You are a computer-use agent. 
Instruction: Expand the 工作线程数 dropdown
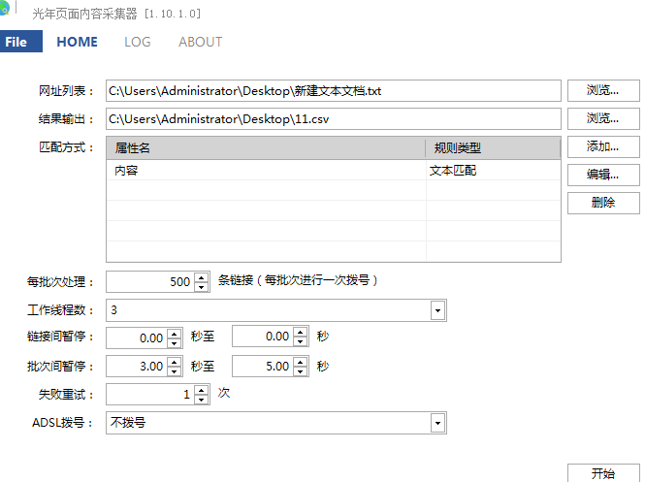click(x=437, y=310)
